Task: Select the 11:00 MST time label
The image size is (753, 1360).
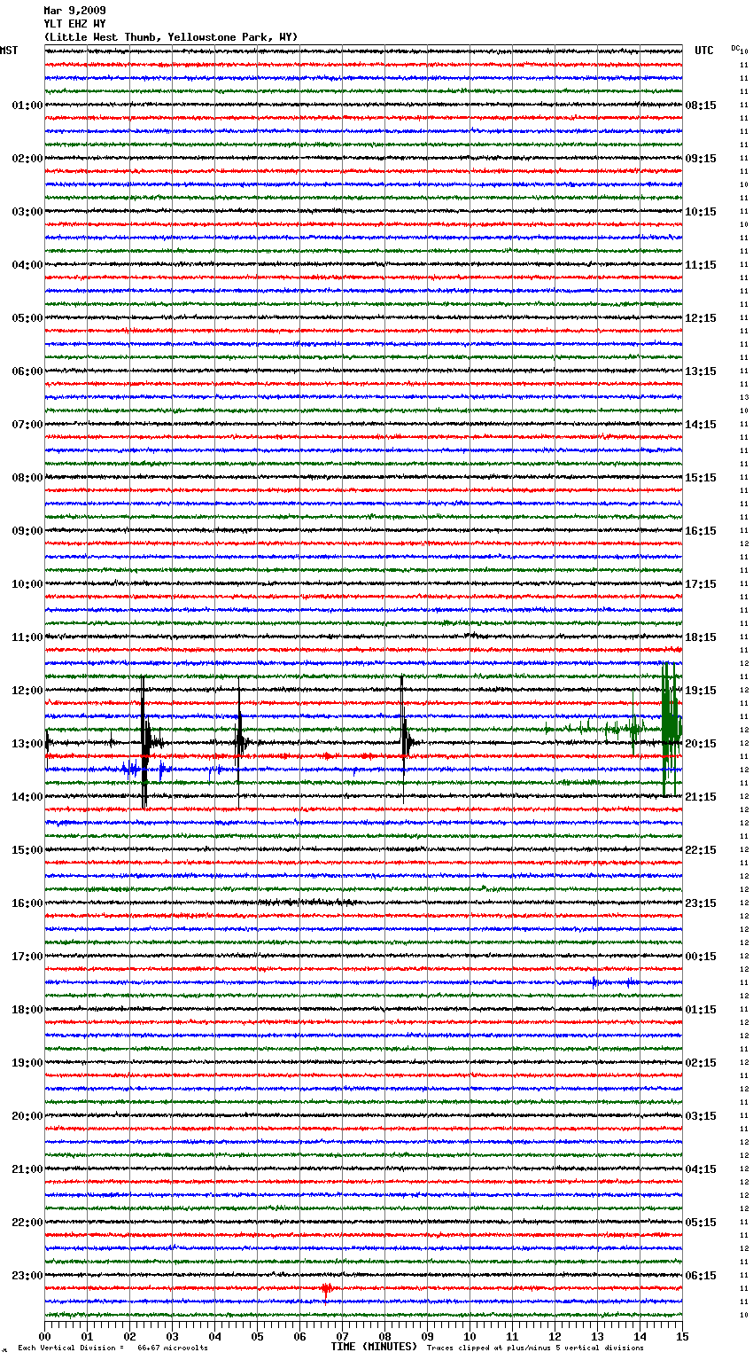Action: tap(27, 637)
